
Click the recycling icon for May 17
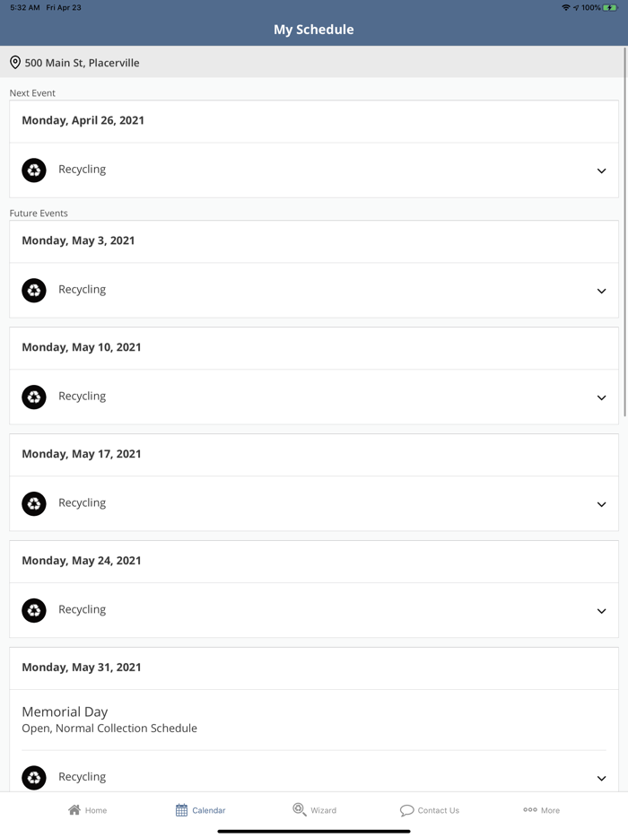(34, 504)
